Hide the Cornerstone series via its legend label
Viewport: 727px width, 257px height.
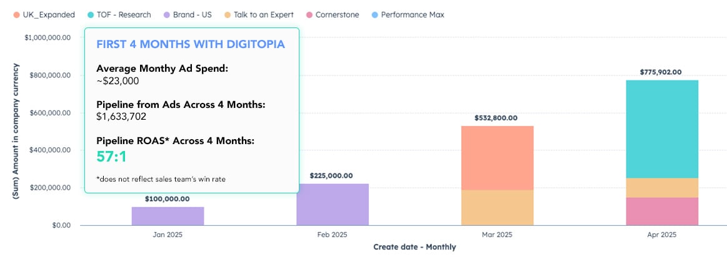click(x=337, y=14)
